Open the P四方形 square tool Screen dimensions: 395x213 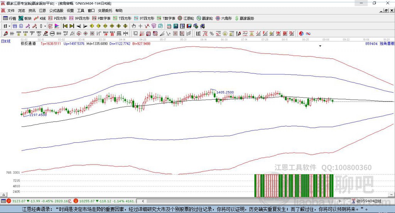point(57,18)
